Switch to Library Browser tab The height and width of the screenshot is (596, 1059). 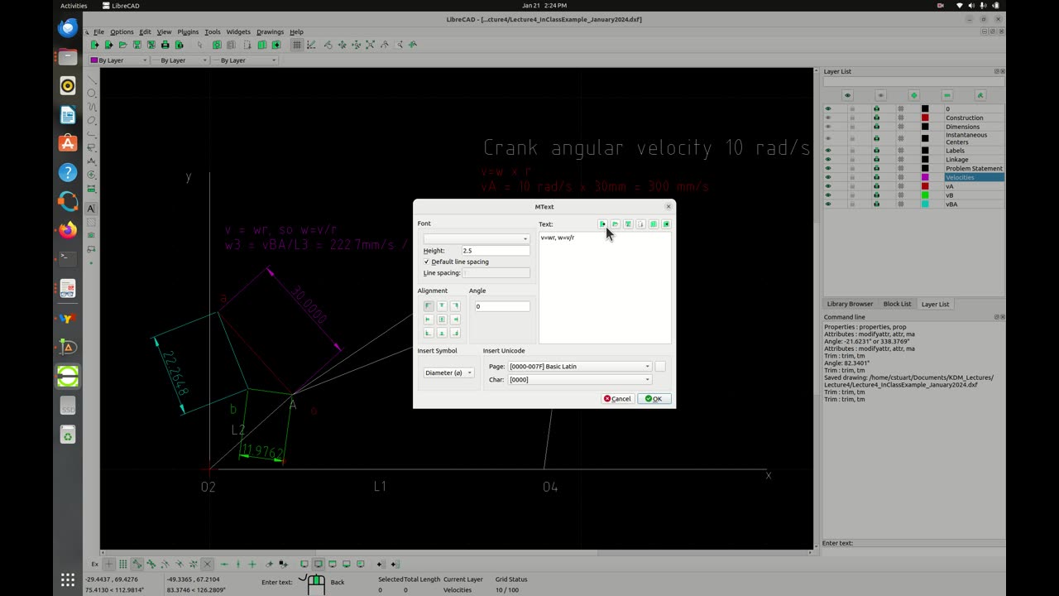click(x=850, y=304)
